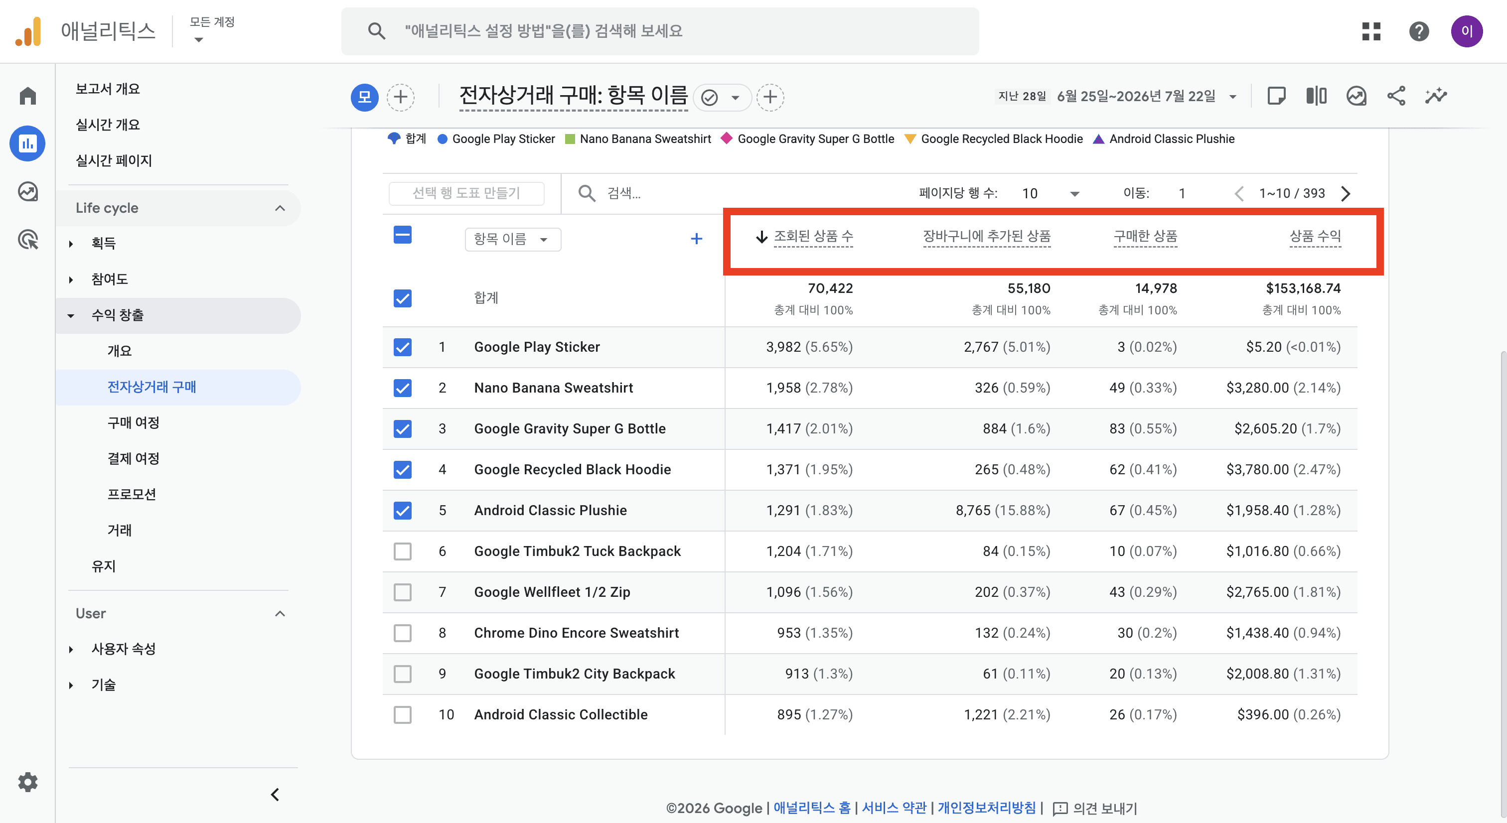Share this report via share icon
The image size is (1507, 823).
1396,95
